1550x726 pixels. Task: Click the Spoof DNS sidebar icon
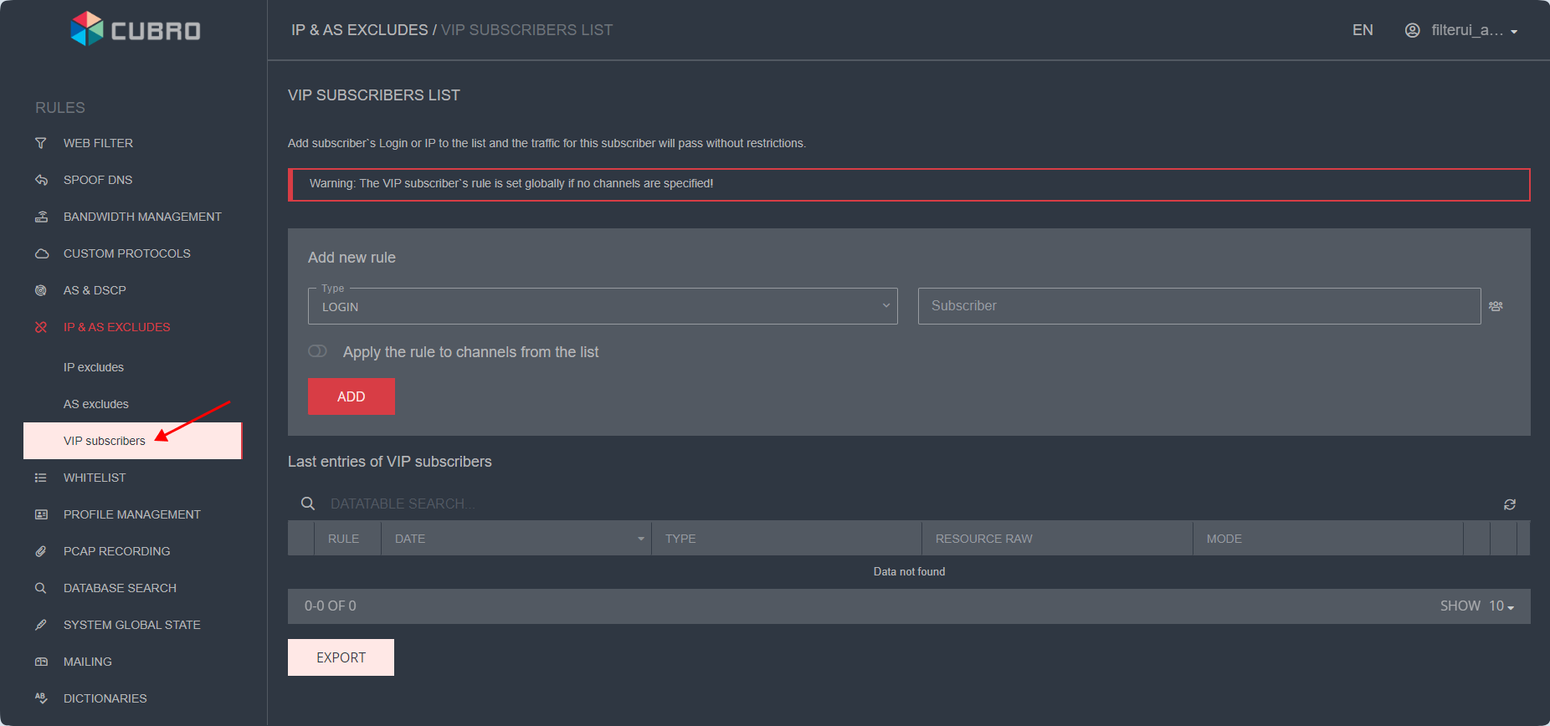point(41,180)
